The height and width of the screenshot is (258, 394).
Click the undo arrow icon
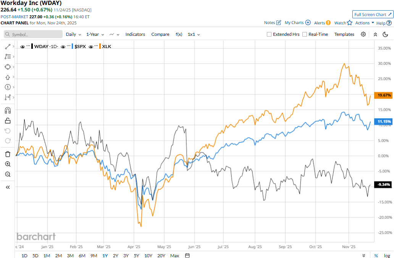(x=8, y=131)
